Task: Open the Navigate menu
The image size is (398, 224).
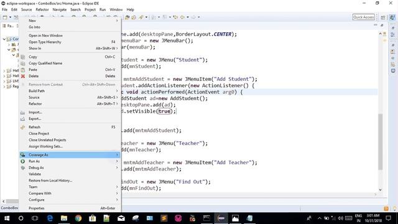Action: coord(60,10)
